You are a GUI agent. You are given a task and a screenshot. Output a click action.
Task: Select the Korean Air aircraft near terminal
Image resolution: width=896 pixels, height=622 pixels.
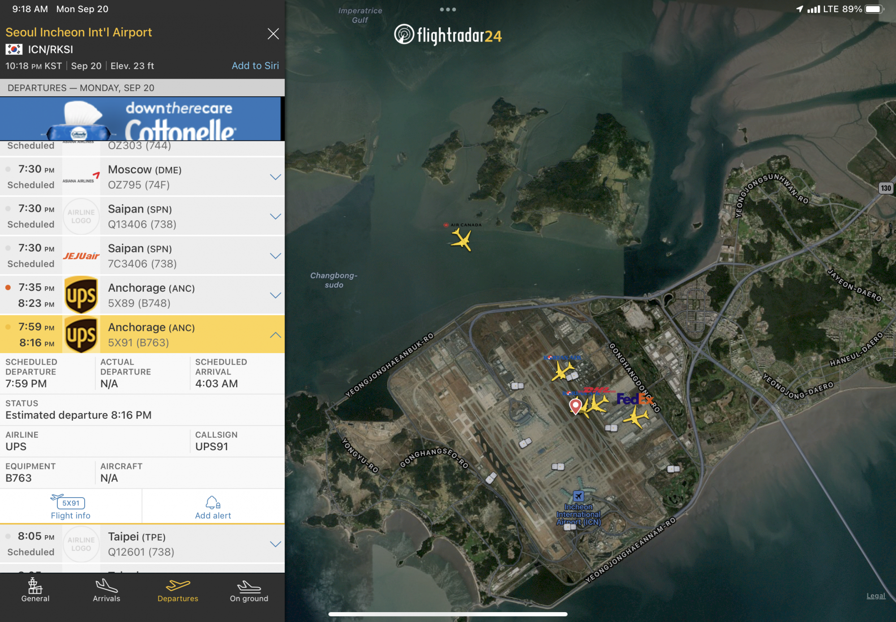pos(562,371)
